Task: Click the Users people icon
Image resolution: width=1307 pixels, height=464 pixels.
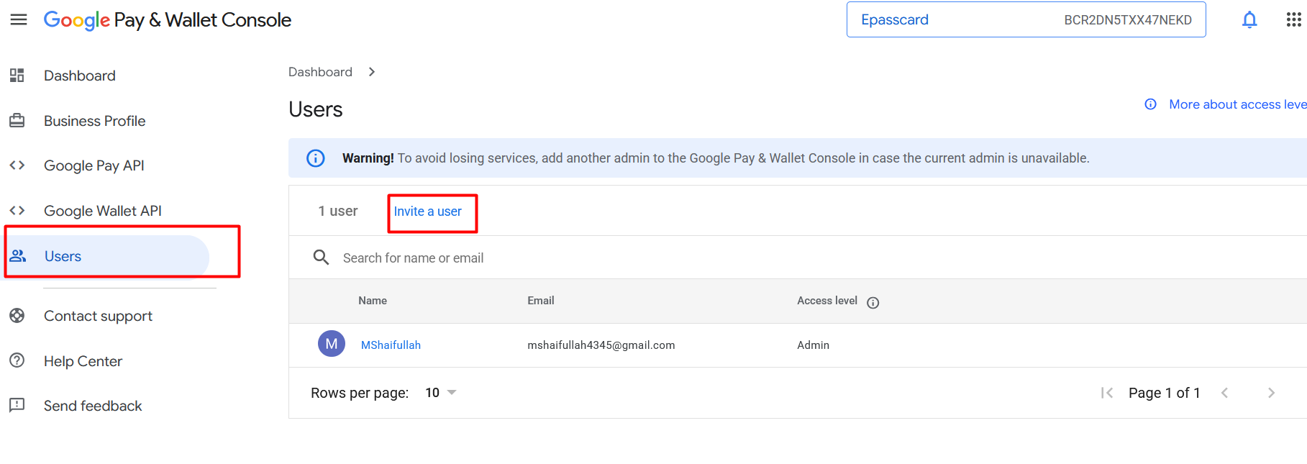Action: tap(18, 255)
